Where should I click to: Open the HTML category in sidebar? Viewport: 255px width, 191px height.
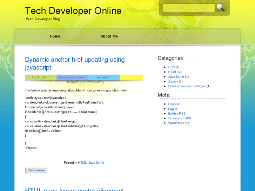[x=172, y=72]
